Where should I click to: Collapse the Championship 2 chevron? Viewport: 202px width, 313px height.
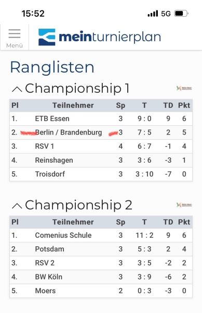[17, 206]
